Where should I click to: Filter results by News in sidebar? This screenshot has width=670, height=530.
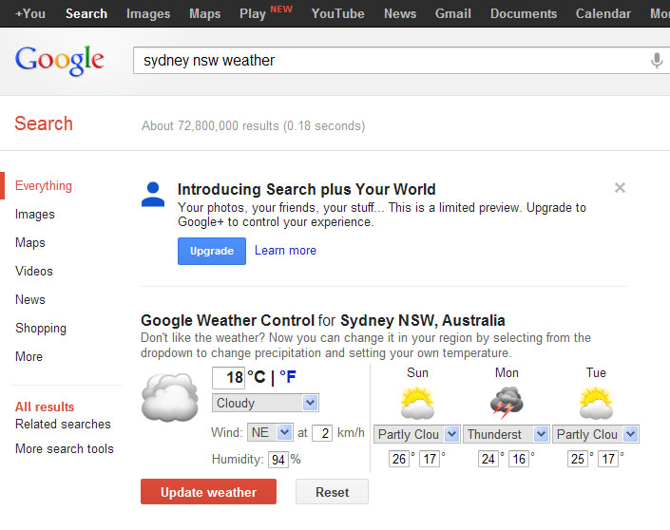coord(29,300)
